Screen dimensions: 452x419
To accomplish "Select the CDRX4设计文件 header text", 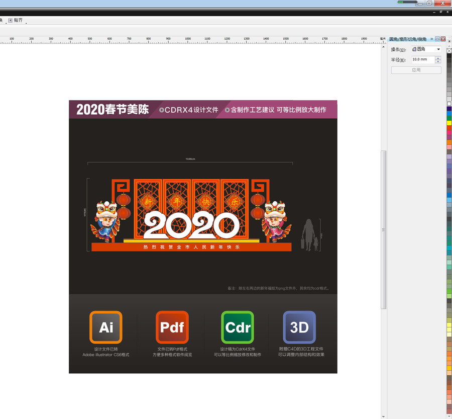I will click(191, 110).
